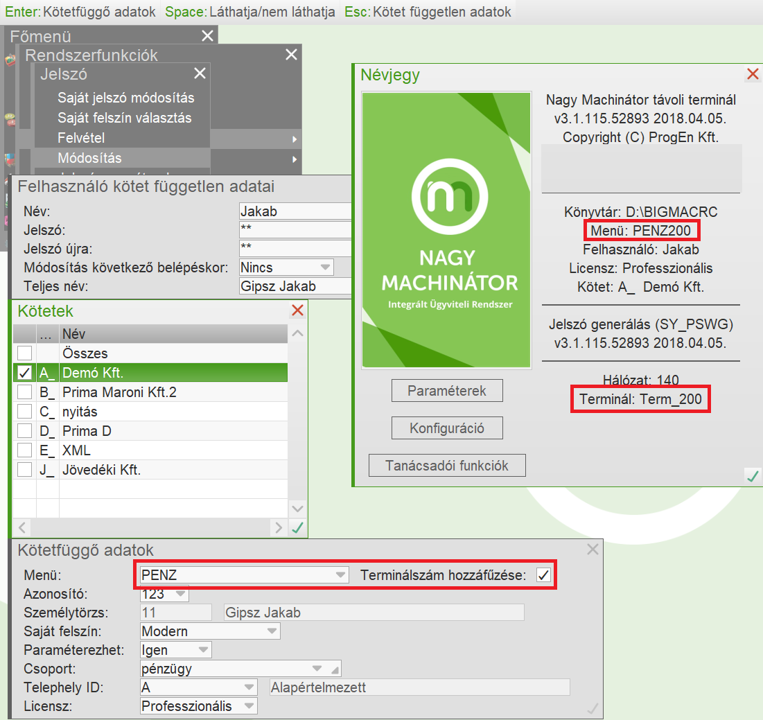Click the Név column header in Kötetek
763x720 pixels.
(173, 334)
